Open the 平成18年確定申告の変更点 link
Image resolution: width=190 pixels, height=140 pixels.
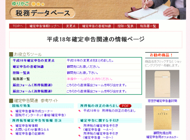point(34,60)
